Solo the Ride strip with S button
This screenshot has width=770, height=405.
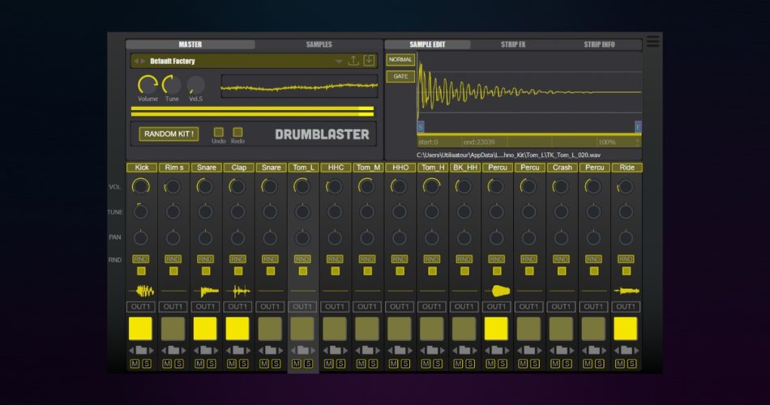(632, 364)
